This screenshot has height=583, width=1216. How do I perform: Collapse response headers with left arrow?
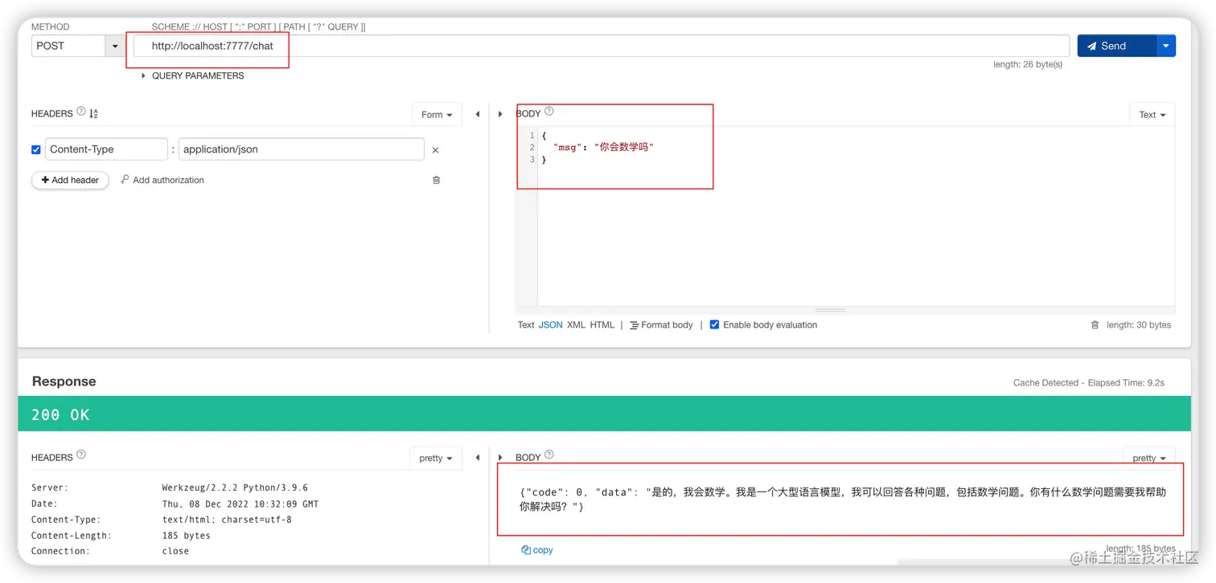(x=477, y=458)
